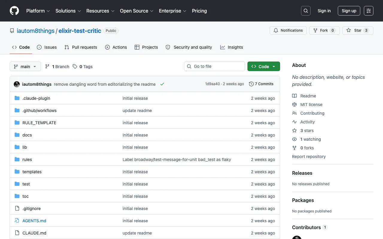
Task: Click the MIT license scale icon
Action: tap(294, 105)
